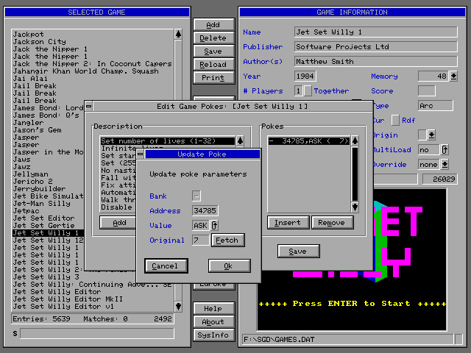This screenshot has height=353, width=471.
Task: Click the Pokes list scroll-down arrow
Action: point(354,196)
